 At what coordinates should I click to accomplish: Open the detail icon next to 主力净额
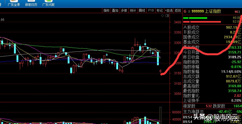pyautogui.click(x=202, y=112)
